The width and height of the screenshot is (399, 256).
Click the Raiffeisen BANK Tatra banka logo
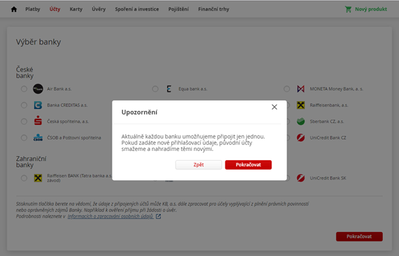(x=38, y=178)
